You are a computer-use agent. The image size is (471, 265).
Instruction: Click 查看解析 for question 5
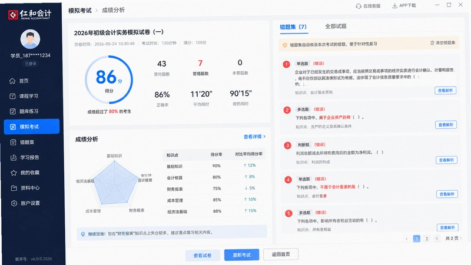(x=447, y=228)
